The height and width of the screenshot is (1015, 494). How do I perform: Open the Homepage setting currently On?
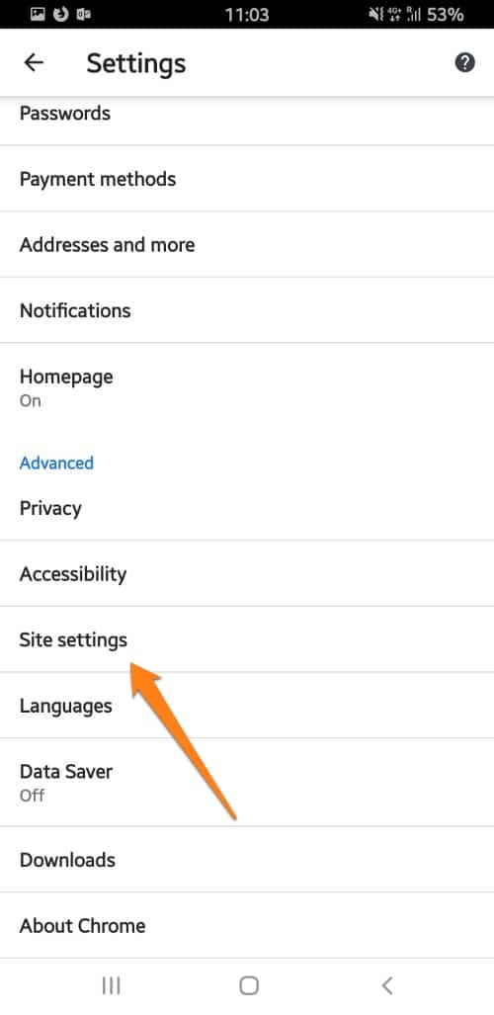(x=247, y=387)
